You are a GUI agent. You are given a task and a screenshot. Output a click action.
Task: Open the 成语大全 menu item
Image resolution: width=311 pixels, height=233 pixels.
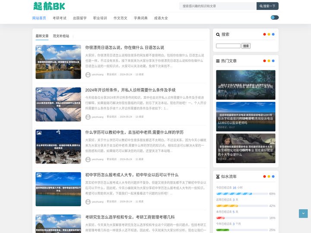(161, 18)
